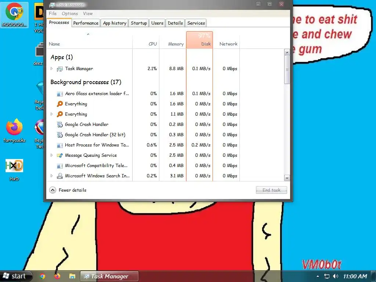Expand the Microsoft Windows Search Indexer row

click(x=51, y=176)
